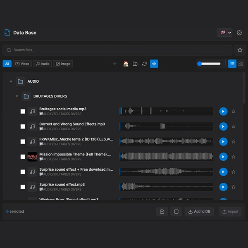Click the Add to DB button

pos(199,212)
